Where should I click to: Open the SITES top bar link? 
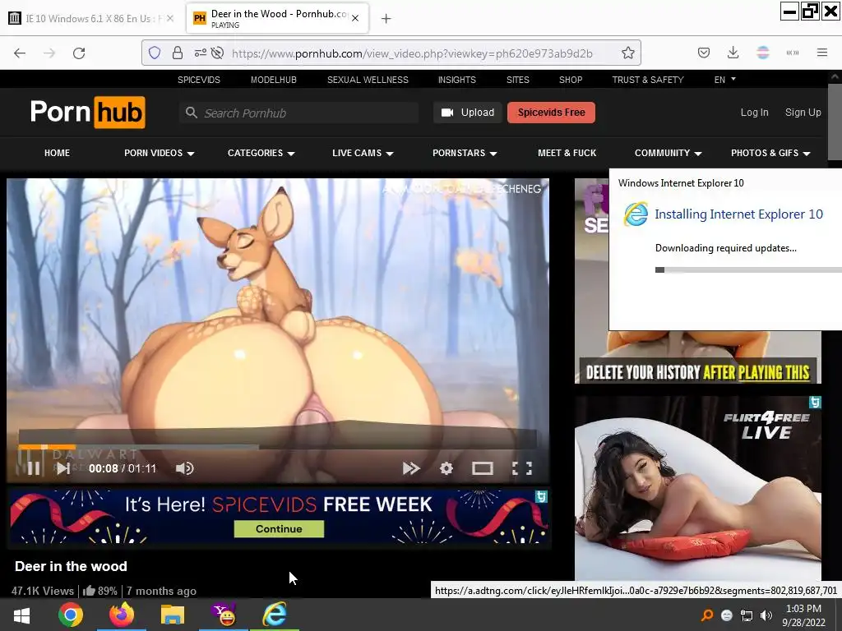518,80
